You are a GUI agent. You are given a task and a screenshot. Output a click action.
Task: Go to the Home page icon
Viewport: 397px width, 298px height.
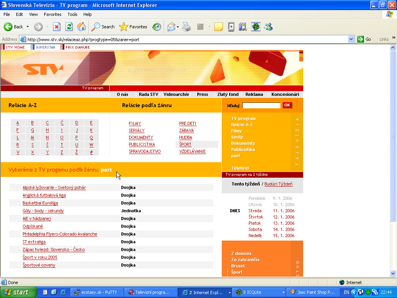coord(81,27)
